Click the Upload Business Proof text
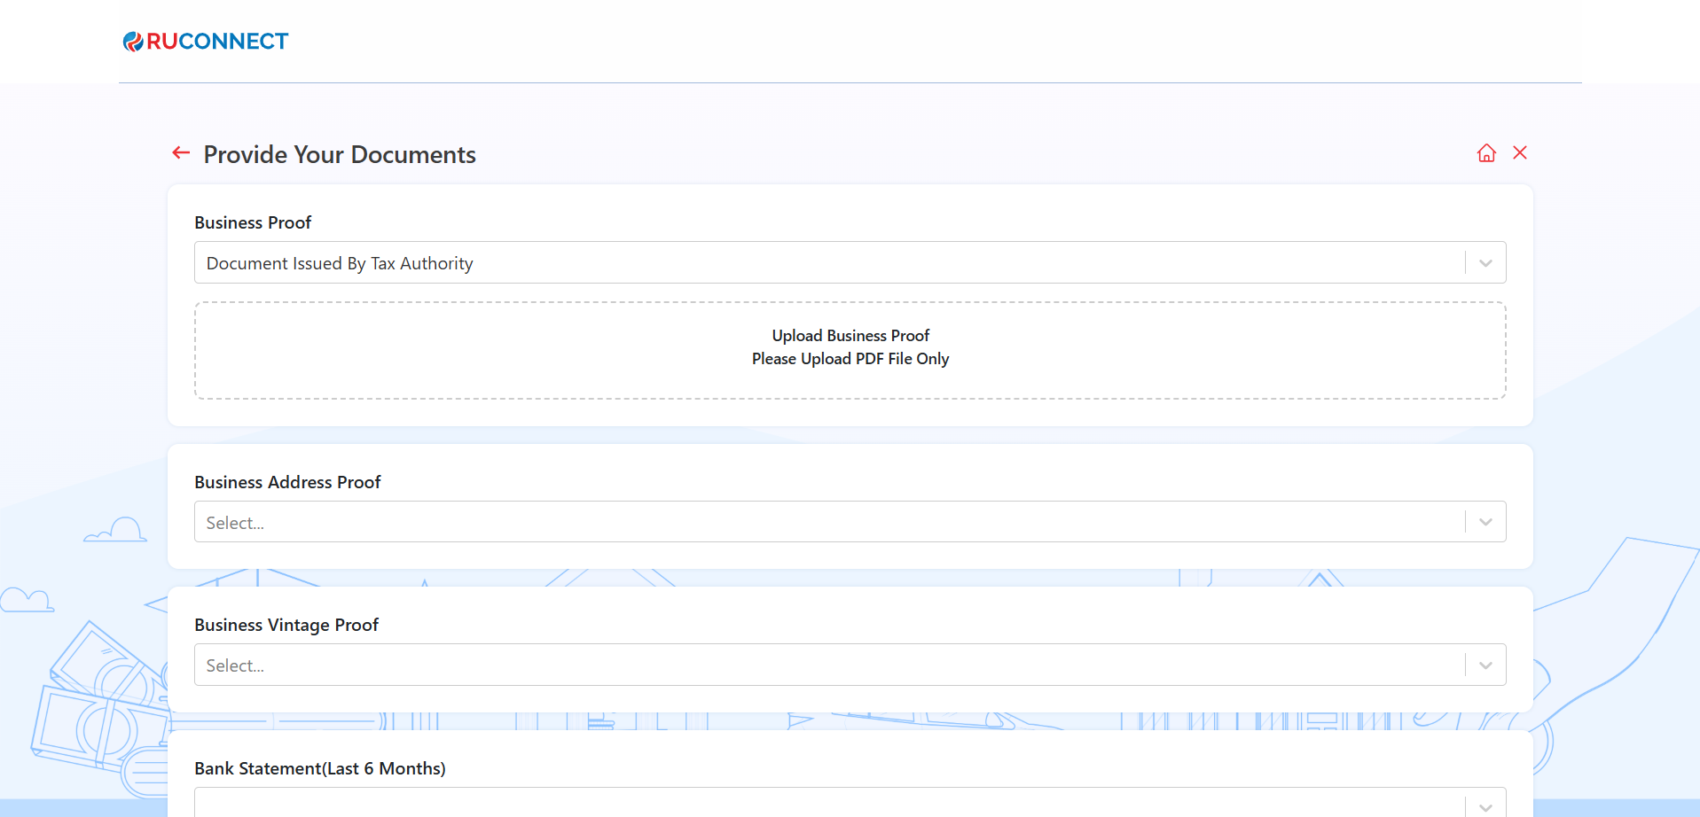Viewport: 1700px width, 817px height. click(x=850, y=336)
